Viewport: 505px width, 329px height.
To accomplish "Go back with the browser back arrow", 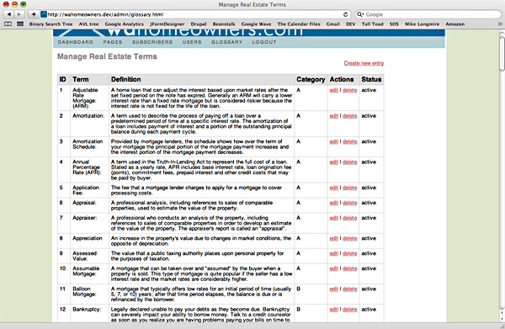I will pyautogui.click(x=8, y=14).
